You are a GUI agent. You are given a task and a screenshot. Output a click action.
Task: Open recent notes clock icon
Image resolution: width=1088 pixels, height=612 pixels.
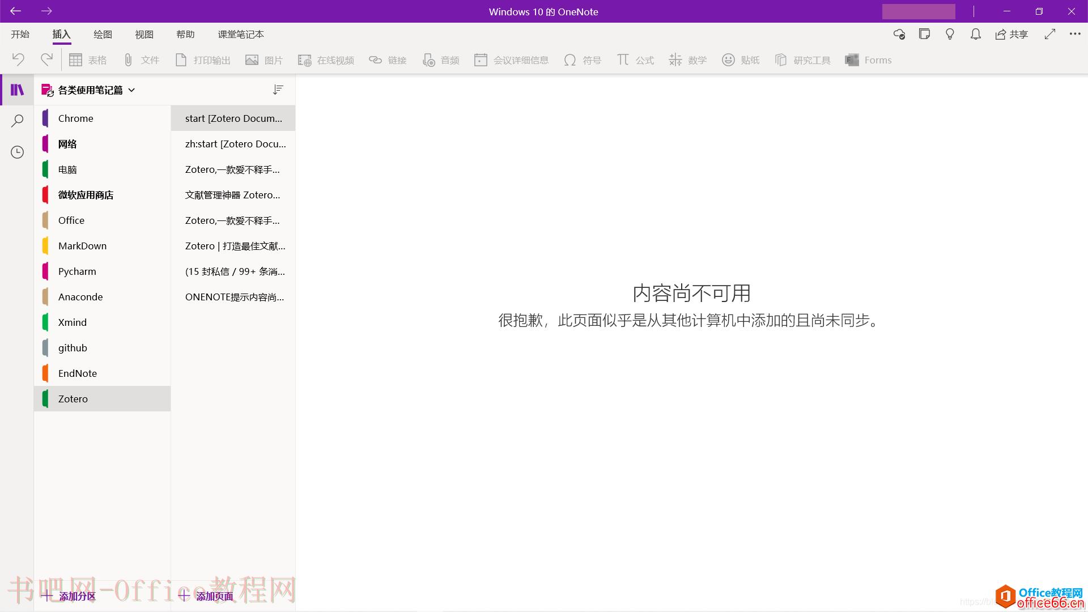(x=17, y=152)
